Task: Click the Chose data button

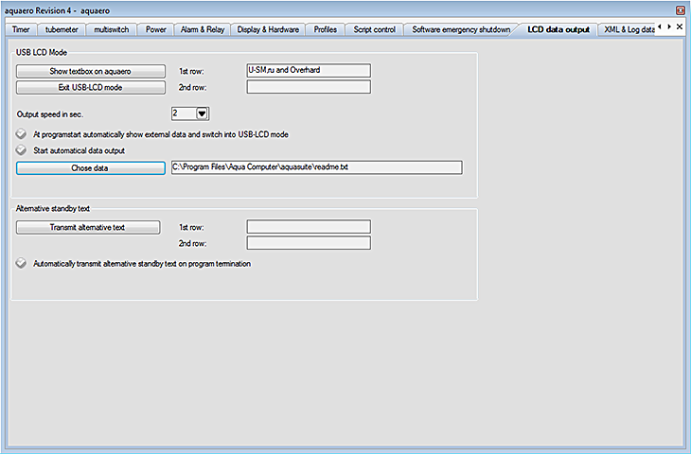Action: click(91, 167)
